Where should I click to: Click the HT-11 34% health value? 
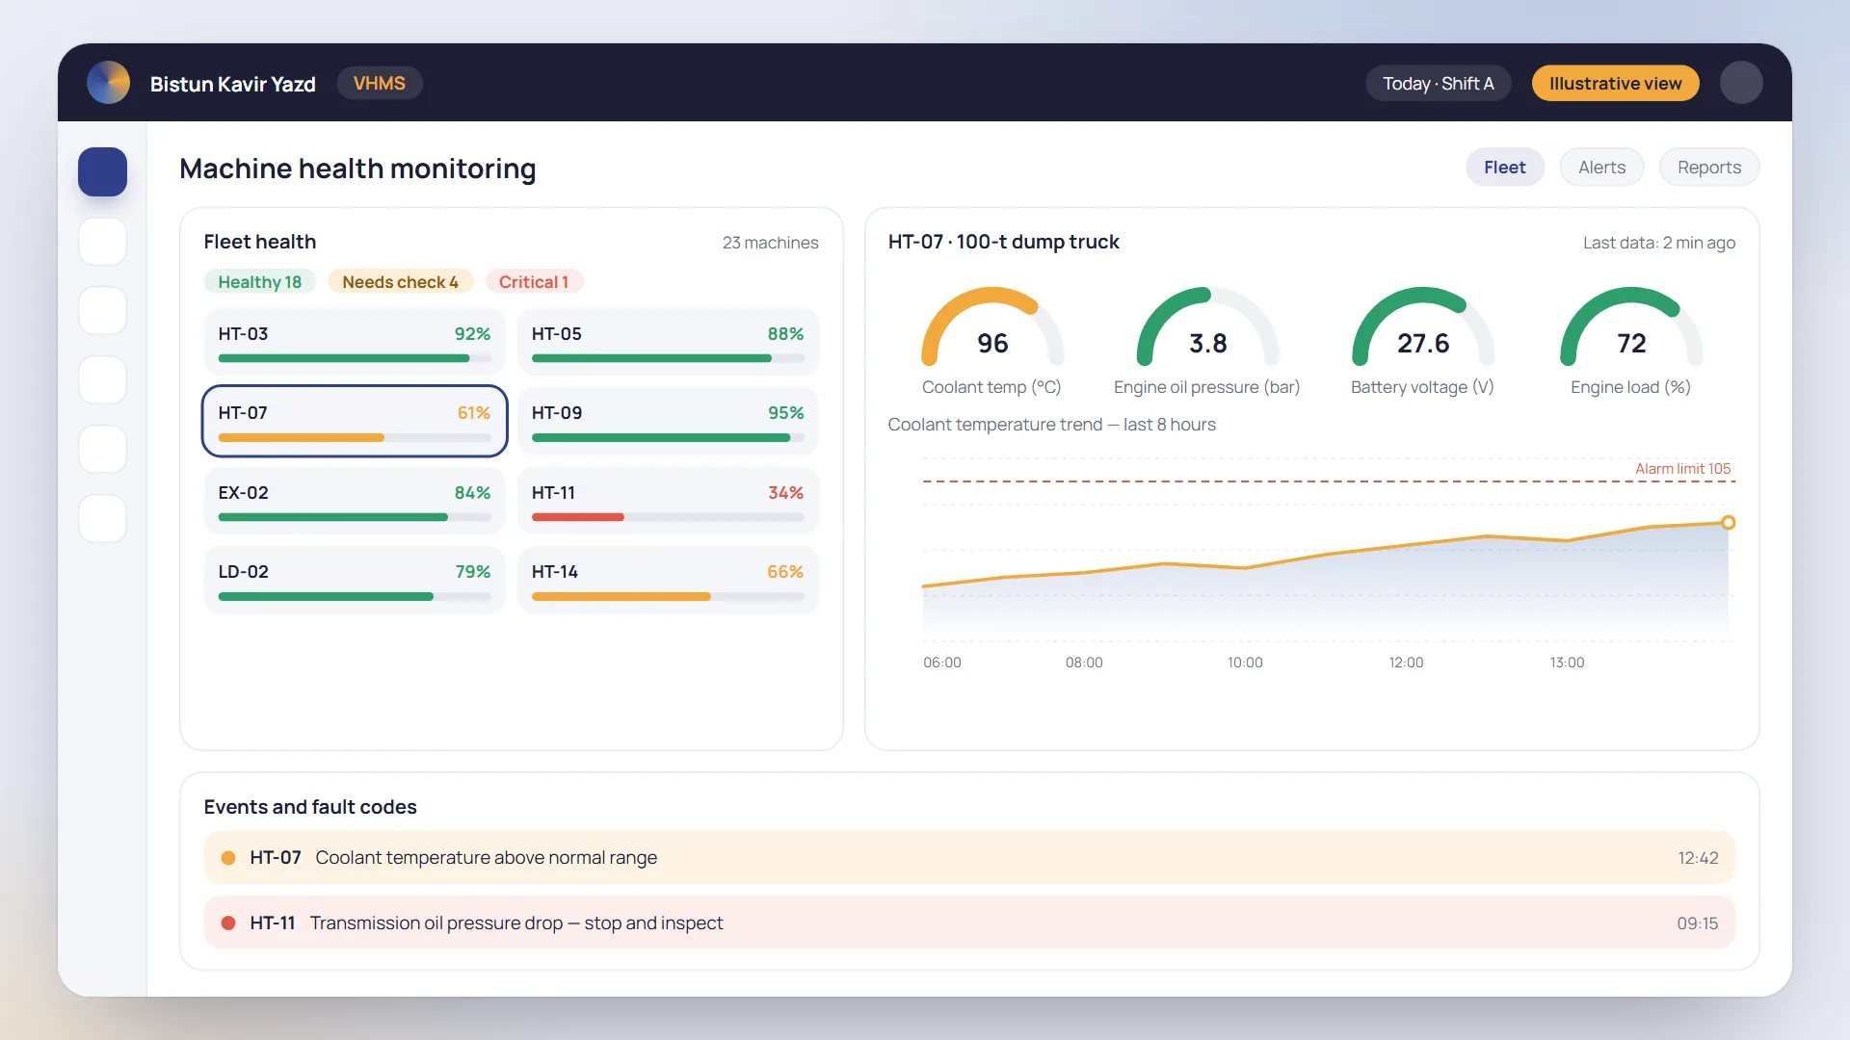pyautogui.click(x=785, y=492)
